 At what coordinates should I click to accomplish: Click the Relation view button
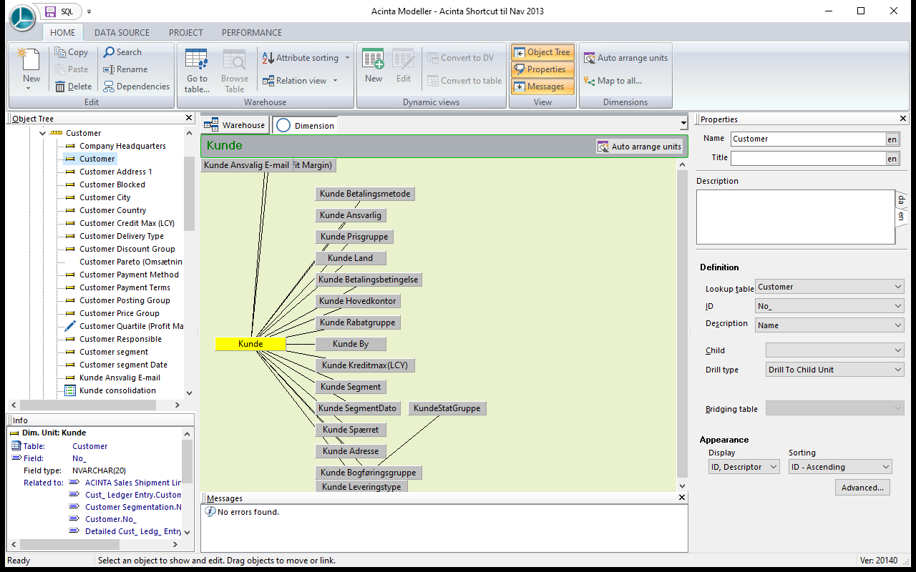pyautogui.click(x=294, y=81)
